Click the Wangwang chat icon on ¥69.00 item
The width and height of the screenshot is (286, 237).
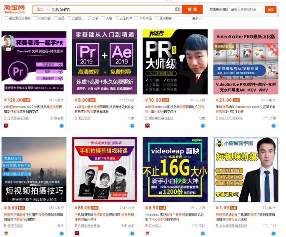point(133,232)
